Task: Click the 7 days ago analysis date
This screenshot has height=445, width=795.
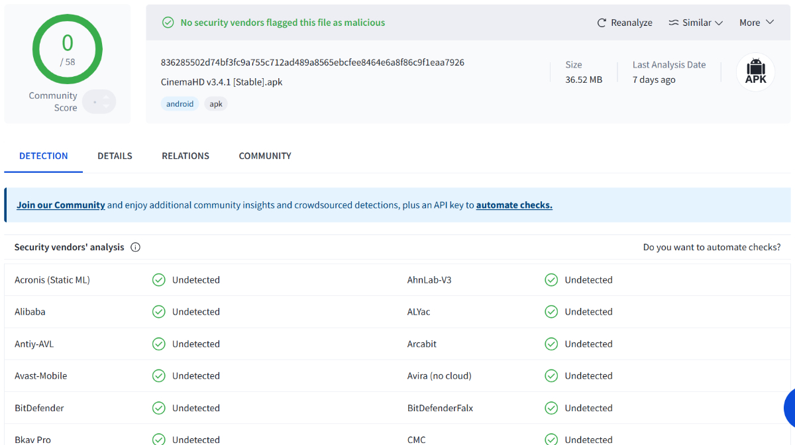Action: click(654, 79)
